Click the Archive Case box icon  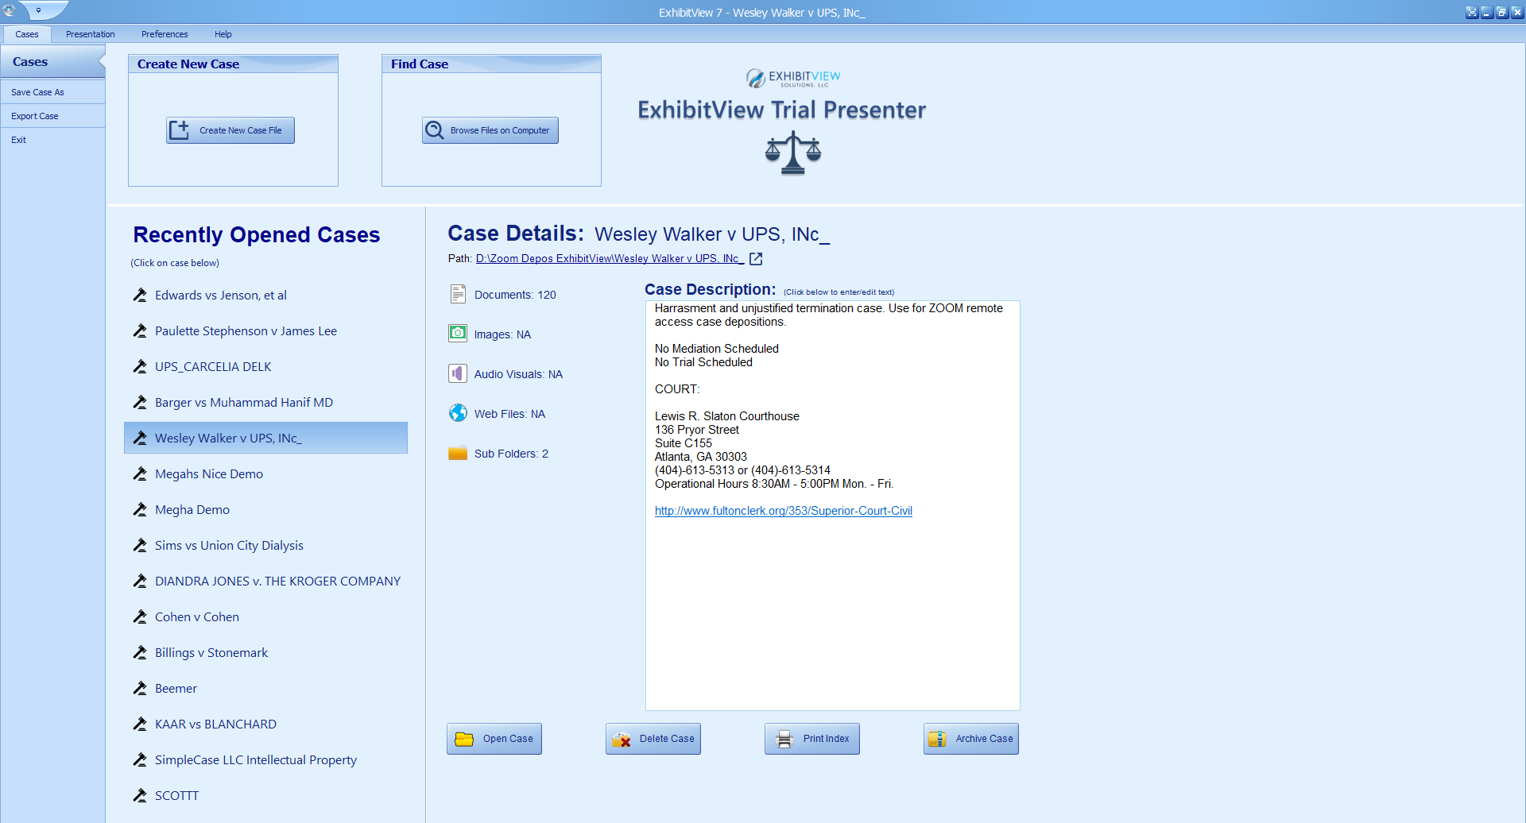click(x=938, y=738)
